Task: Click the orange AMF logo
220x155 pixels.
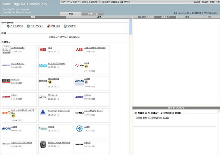Action: point(6,113)
